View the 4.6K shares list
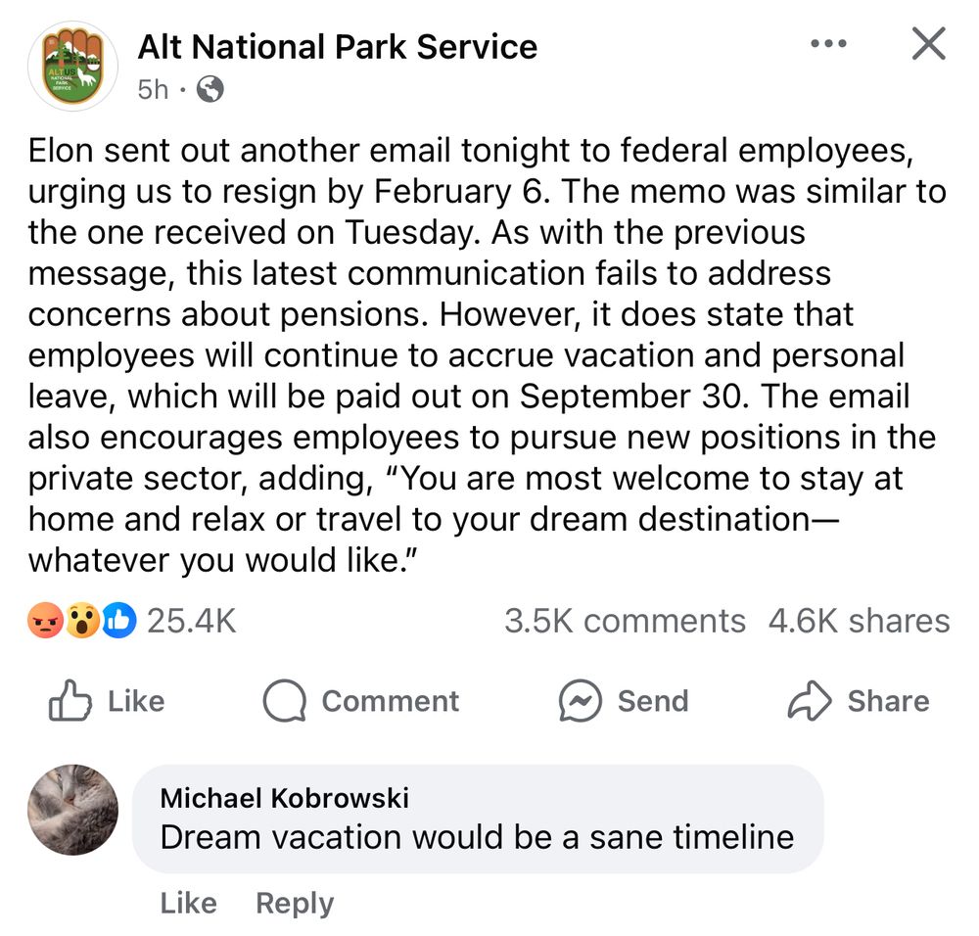 pos(859,622)
